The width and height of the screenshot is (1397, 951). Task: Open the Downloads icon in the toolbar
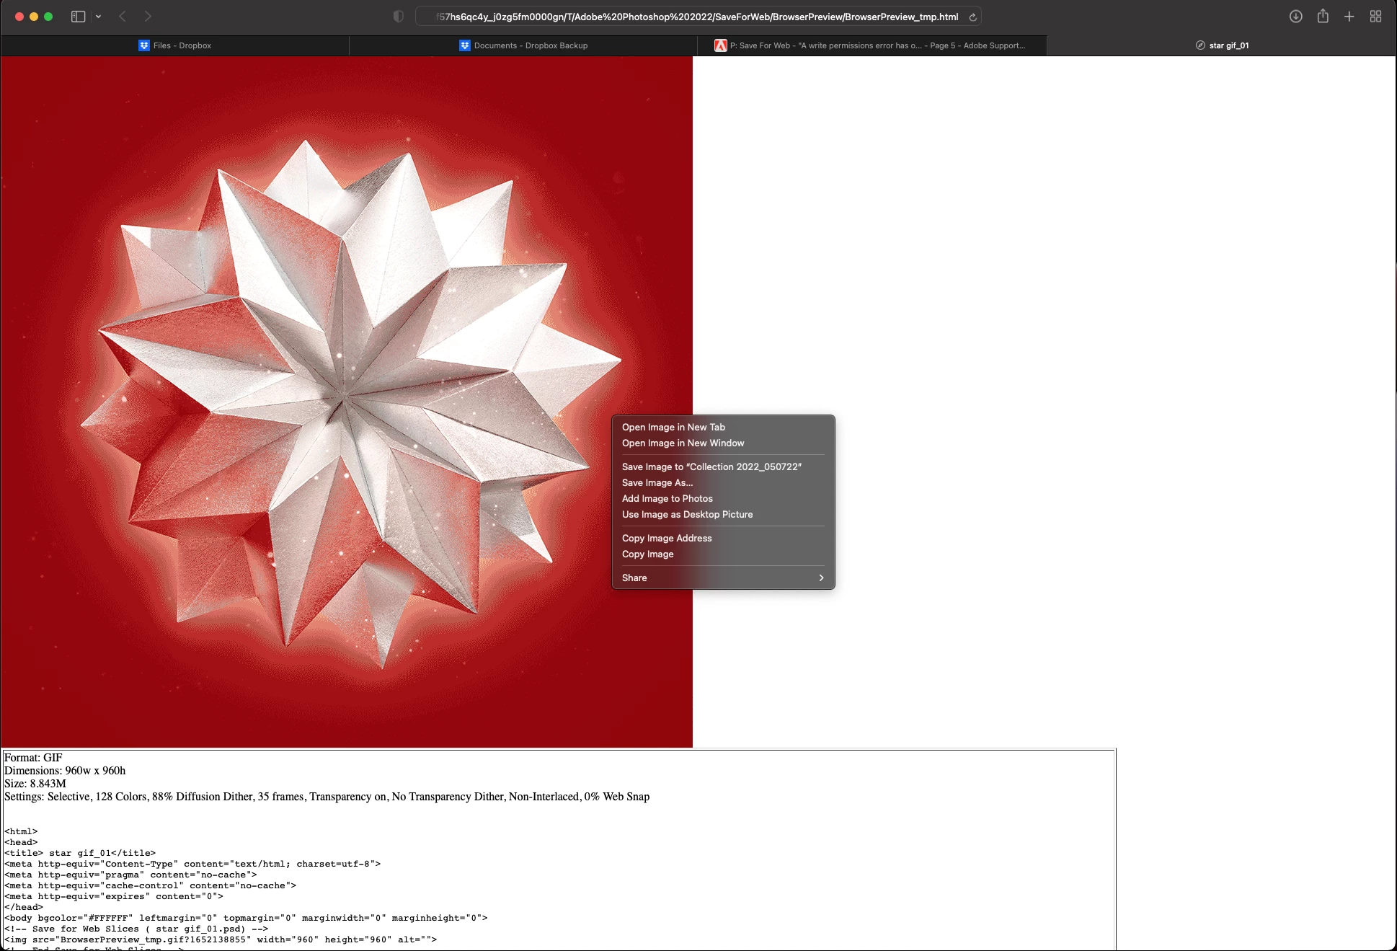1295,17
